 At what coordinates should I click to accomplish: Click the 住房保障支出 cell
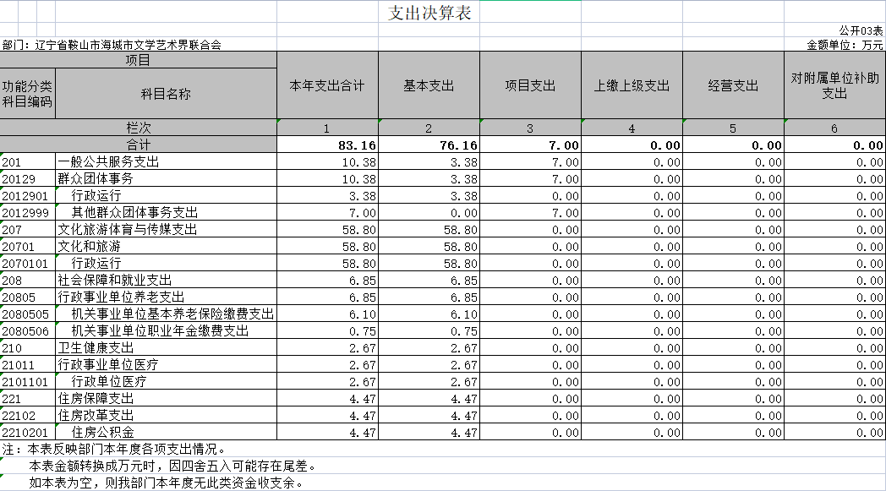coord(166,399)
